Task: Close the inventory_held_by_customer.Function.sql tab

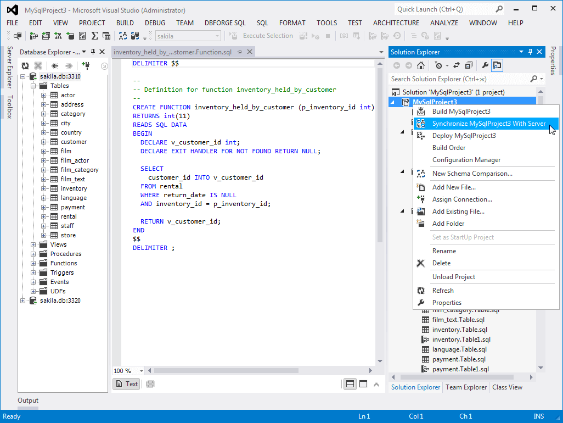Action: [250, 52]
